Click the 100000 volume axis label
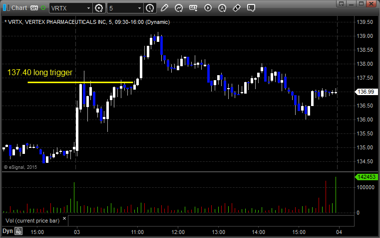380x238 pixels. (366, 187)
